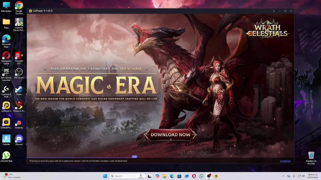Select Steam desktop shortcut

pyautogui.click(x=19, y=90)
